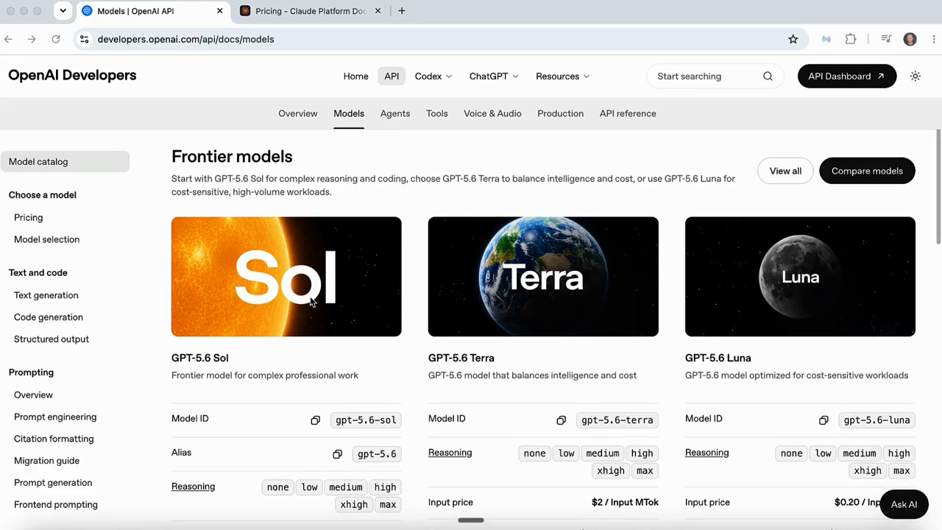Click the Reasoning link under GPT-5.6 Terra

pyautogui.click(x=450, y=453)
